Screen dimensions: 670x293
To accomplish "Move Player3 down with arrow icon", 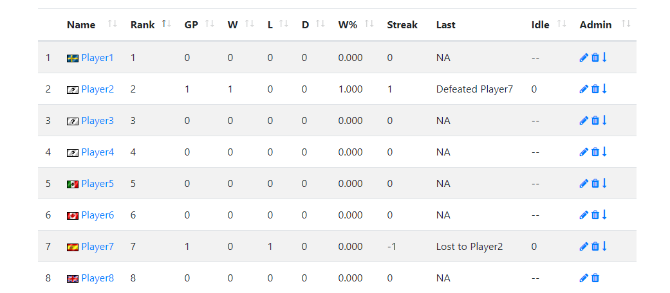I will [x=604, y=120].
